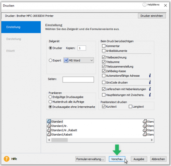Open the MS Word export format dropdown

point(79,60)
